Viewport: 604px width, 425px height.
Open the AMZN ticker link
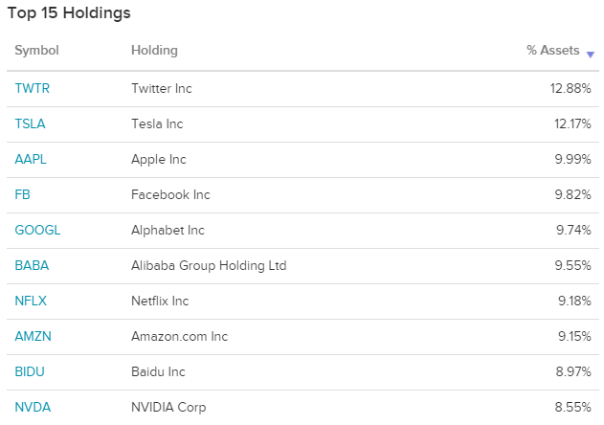pos(33,336)
